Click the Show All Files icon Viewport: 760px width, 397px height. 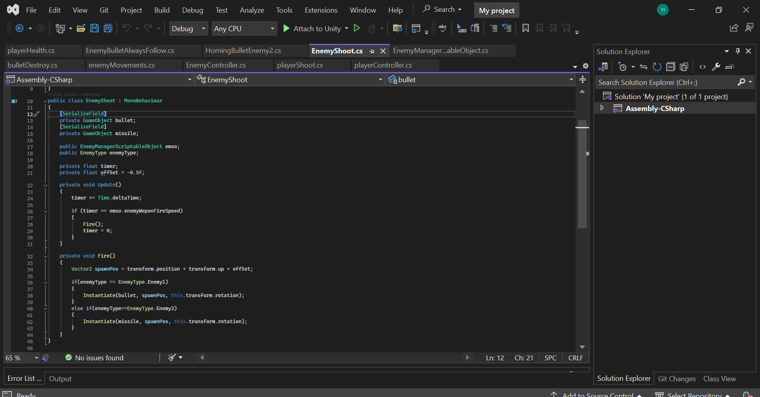[684, 67]
